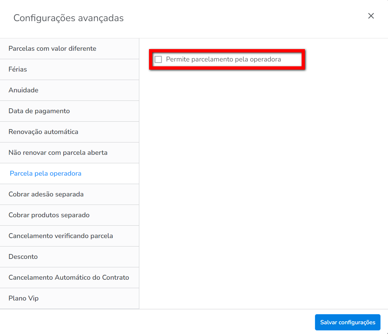Switch to the Anuidade section
The image size is (388, 334).
pos(23,90)
